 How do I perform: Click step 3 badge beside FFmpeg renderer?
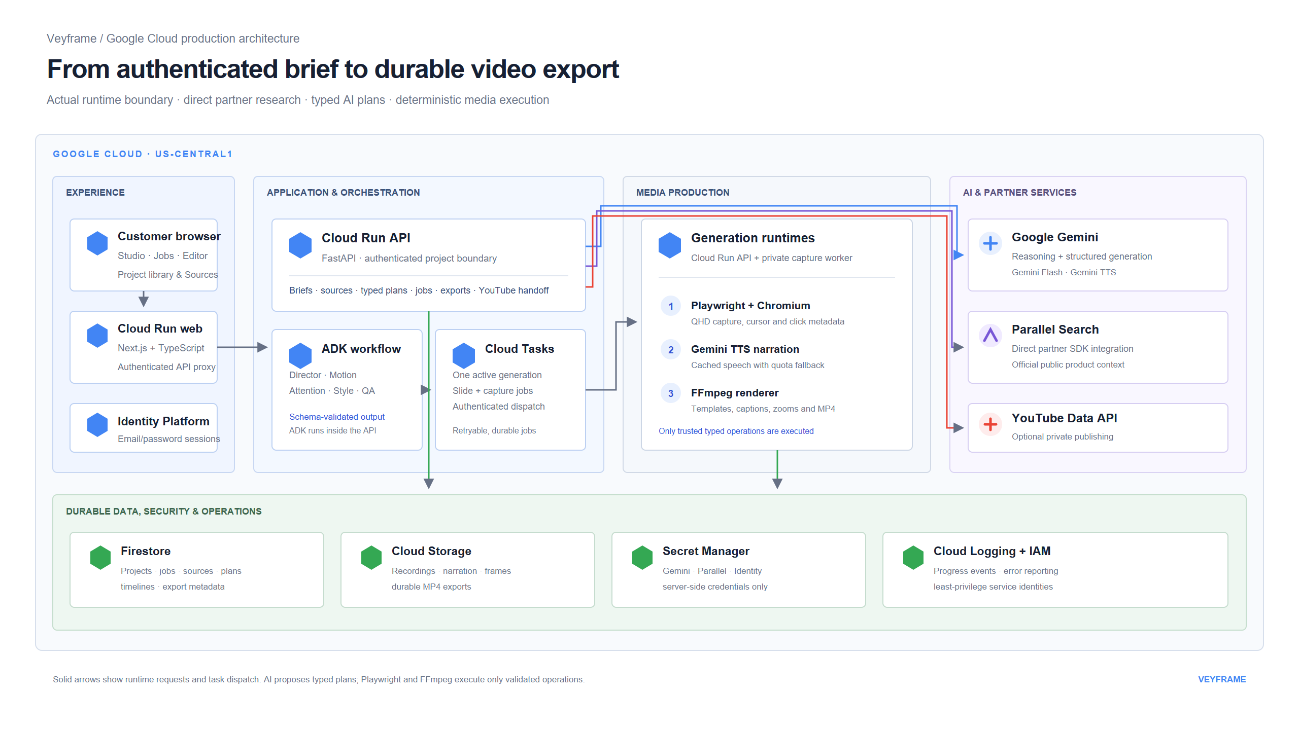pos(671,393)
